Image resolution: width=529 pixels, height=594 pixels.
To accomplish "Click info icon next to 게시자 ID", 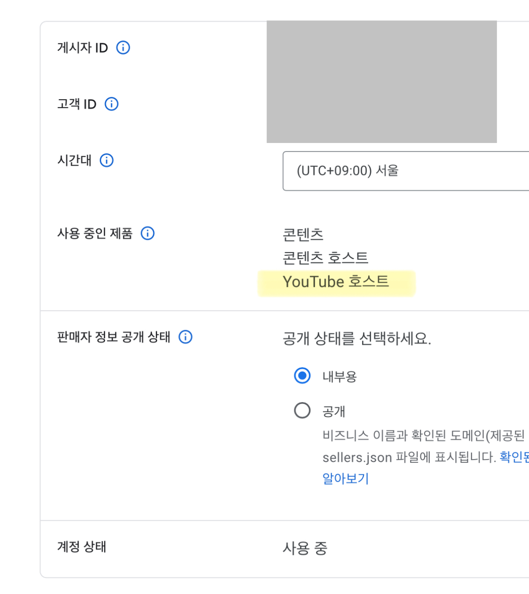I will pos(123,48).
